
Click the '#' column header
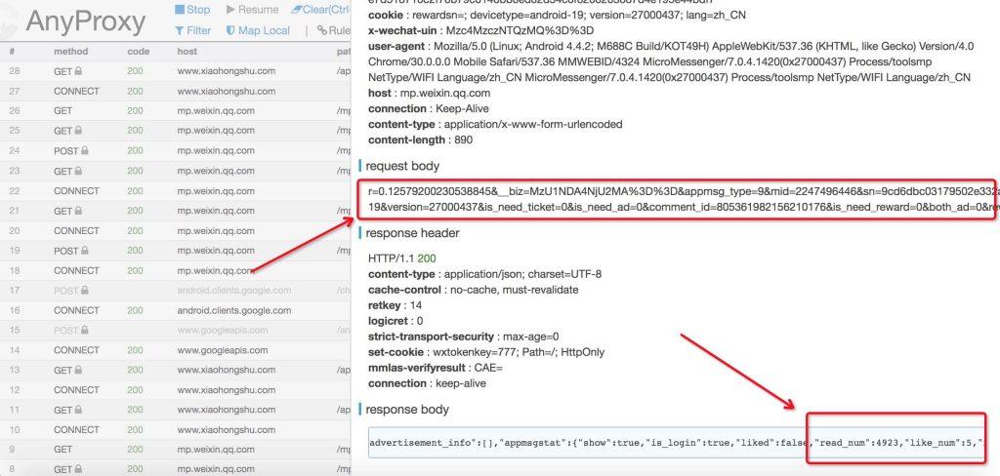(12, 51)
